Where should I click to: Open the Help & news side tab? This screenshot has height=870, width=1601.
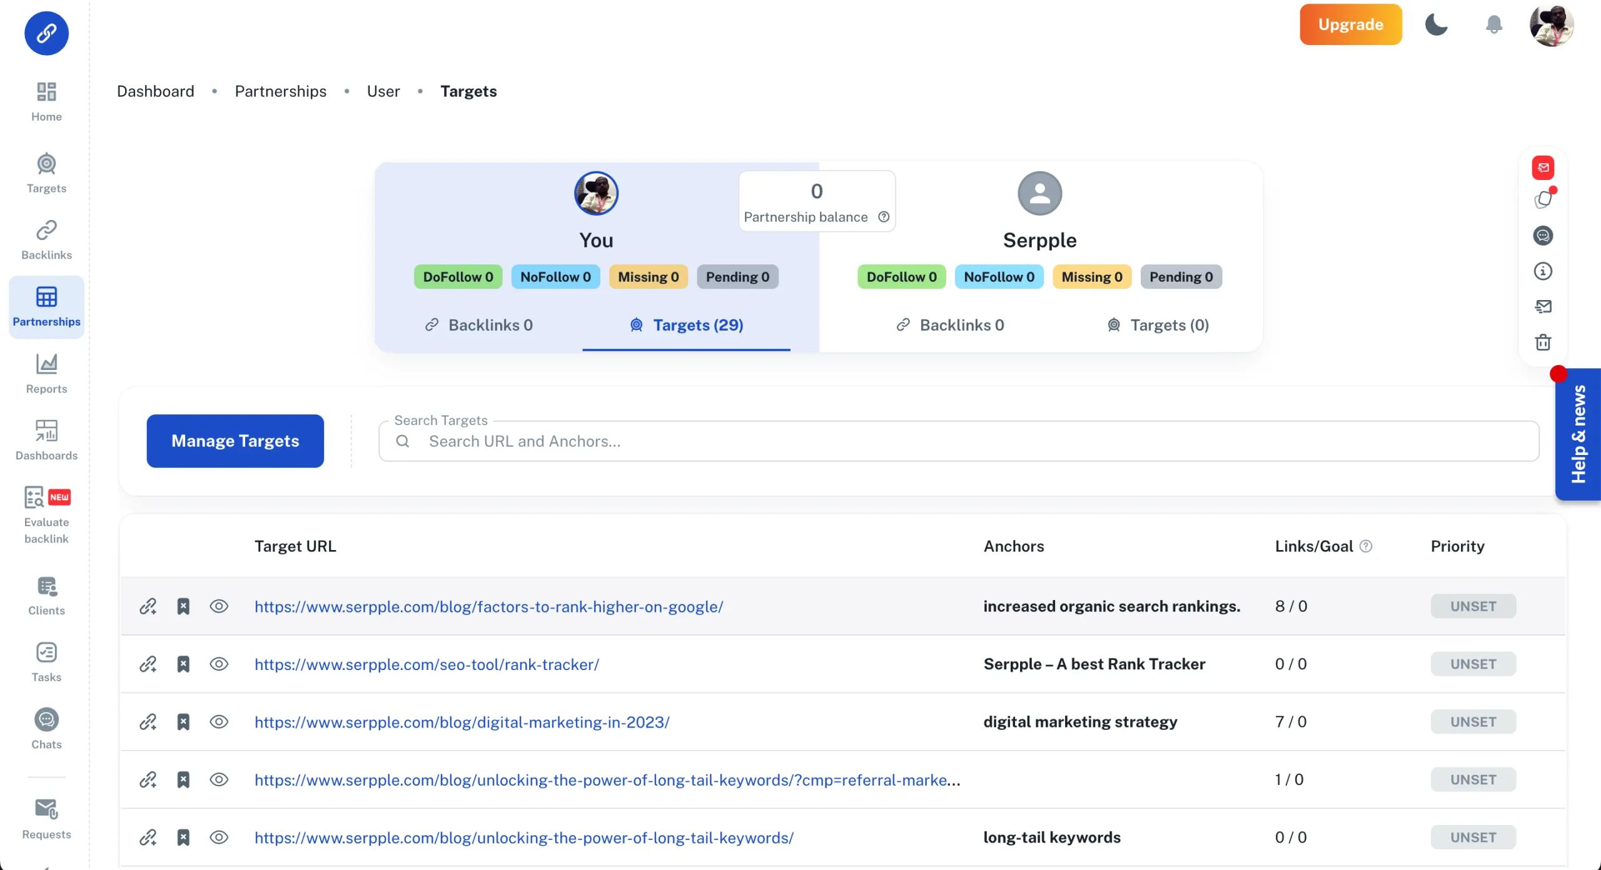pos(1578,434)
